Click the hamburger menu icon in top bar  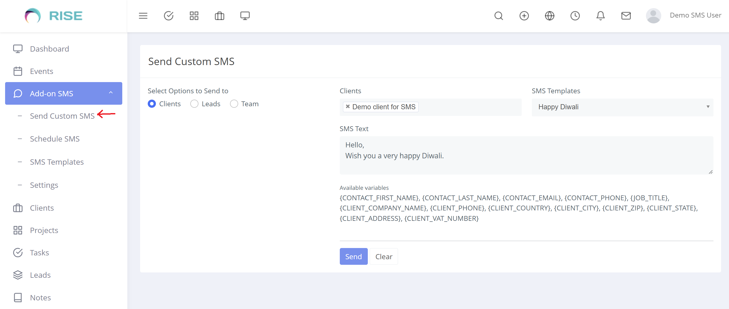(143, 16)
